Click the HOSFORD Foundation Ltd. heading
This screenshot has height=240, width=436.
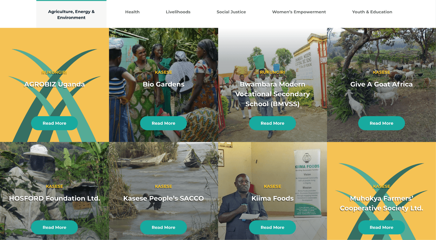pos(55,198)
